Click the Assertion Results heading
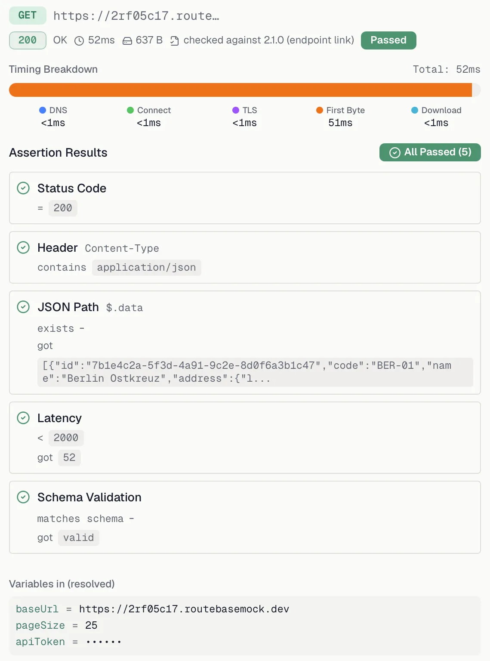 coord(58,153)
